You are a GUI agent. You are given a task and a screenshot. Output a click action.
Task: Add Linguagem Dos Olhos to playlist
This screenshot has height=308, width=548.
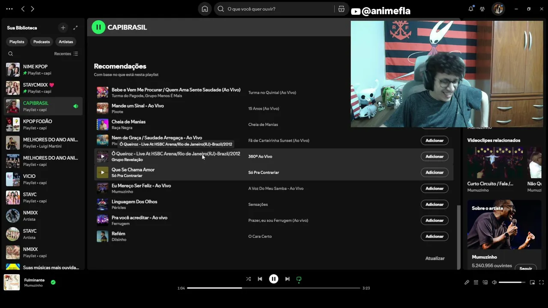pos(435,204)
